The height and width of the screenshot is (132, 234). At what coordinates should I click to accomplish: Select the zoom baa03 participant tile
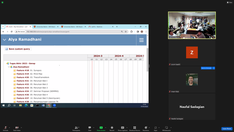[x=192, y=53]
